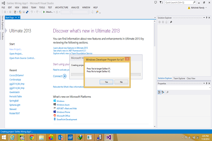This screenshot has height=141, width=212.
Task: Open Internet Explorer from the taskbar
Action: pos(12,137)
